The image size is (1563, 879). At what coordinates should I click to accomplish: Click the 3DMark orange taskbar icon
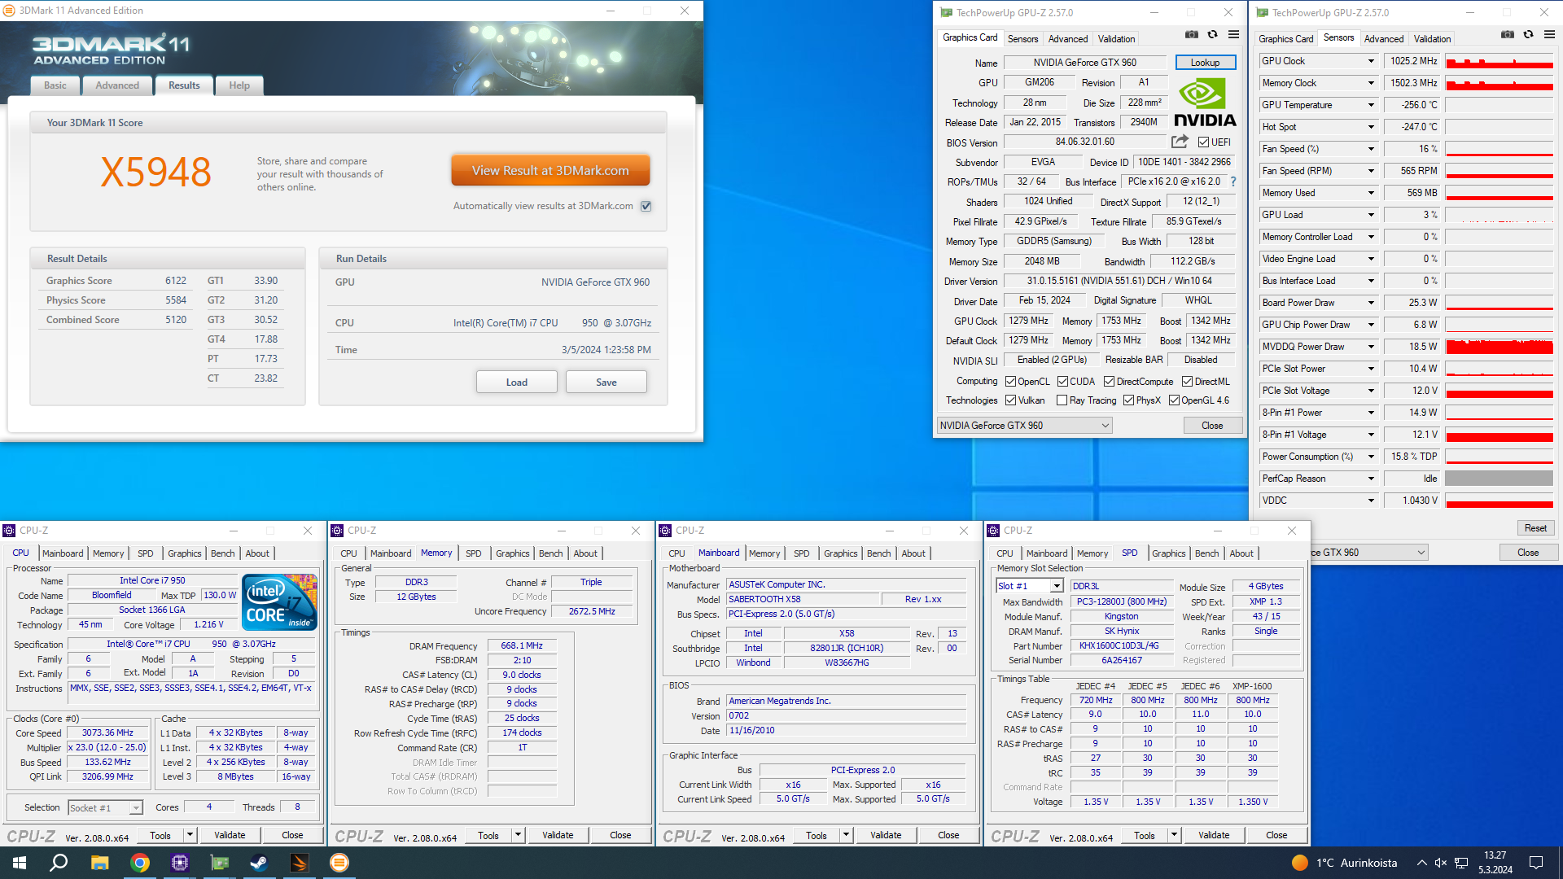click(x=339, y=863)
